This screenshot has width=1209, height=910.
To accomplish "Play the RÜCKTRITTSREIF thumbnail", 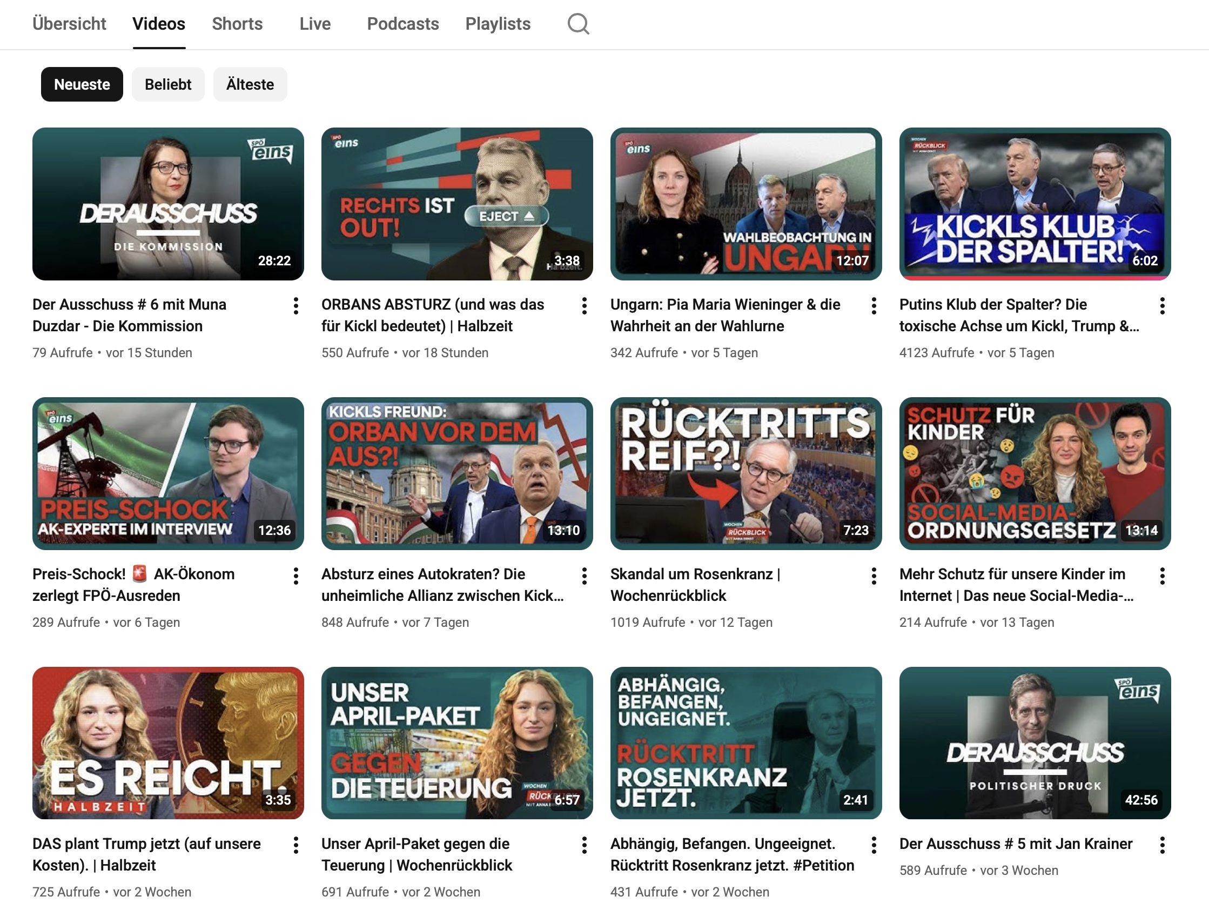I will pyautogui.click(x=746, y=473).
